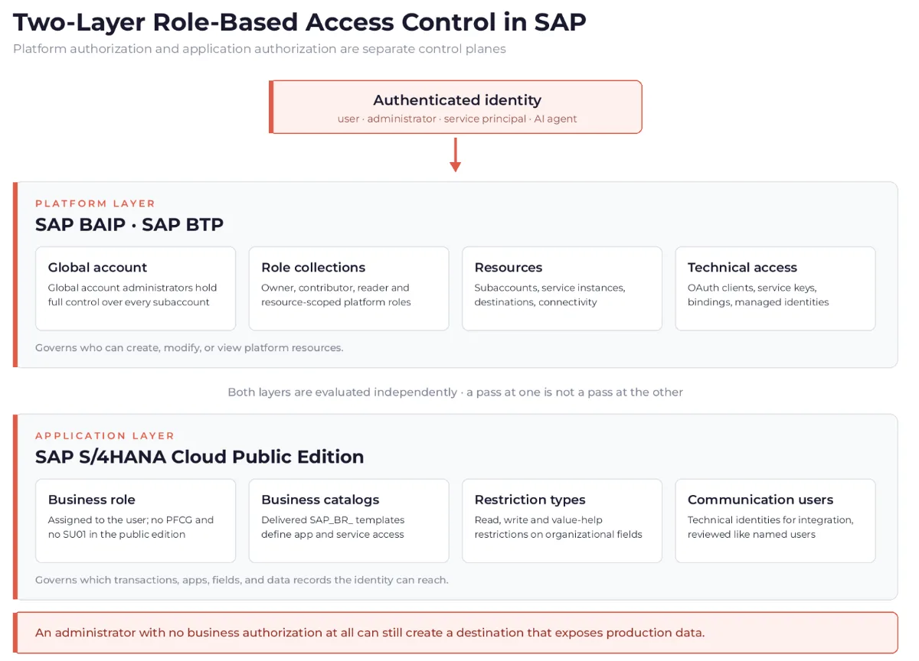Click the 'Authenticated identity' heading
The image size is (919, 661).
click(457, 100)
